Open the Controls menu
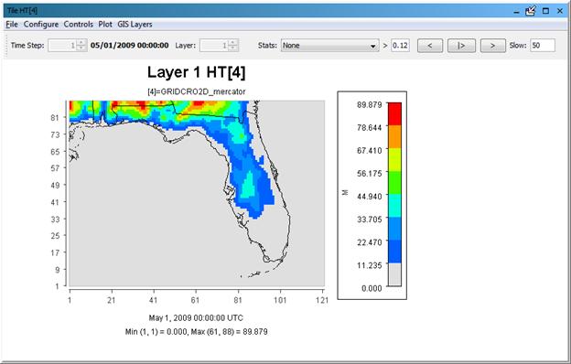 79,25
